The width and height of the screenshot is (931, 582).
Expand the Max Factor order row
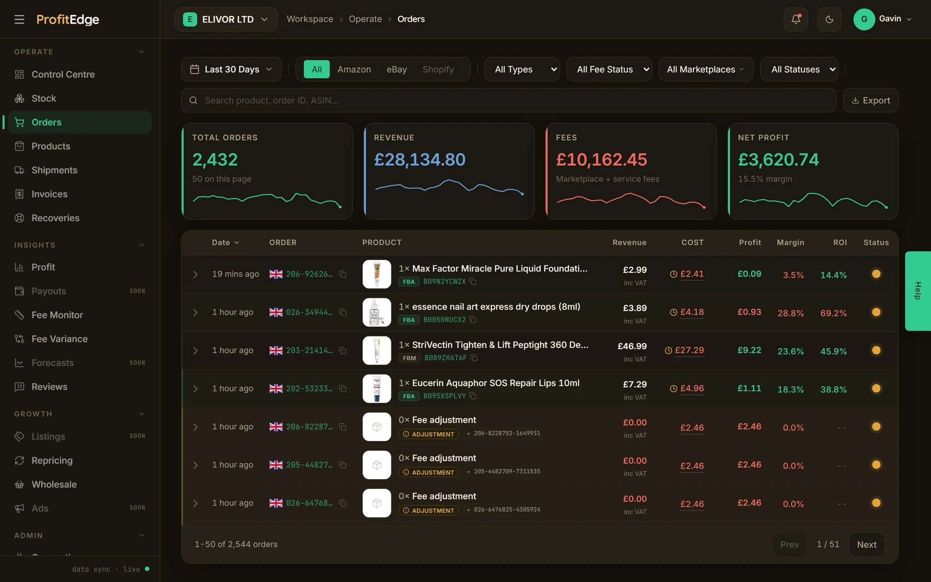(195, 274)
